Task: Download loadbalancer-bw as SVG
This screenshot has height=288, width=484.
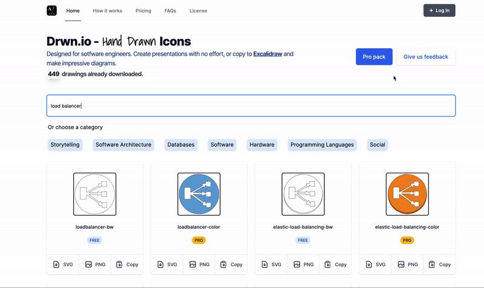Action: [63, 264]
